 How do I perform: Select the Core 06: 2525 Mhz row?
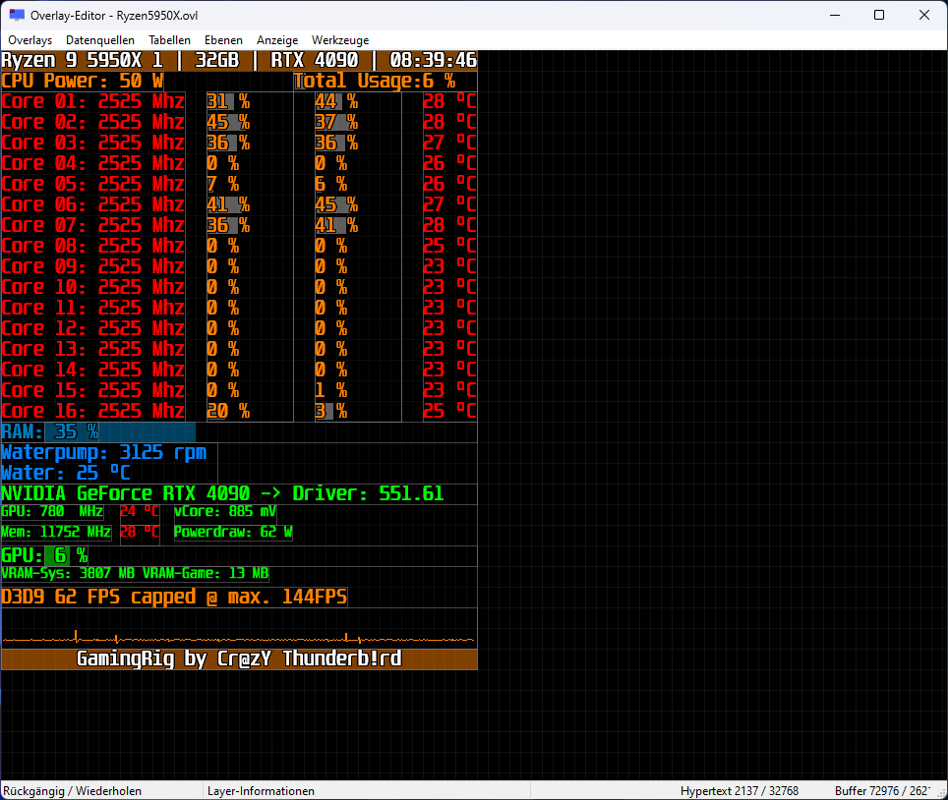(x=93, y=204)
